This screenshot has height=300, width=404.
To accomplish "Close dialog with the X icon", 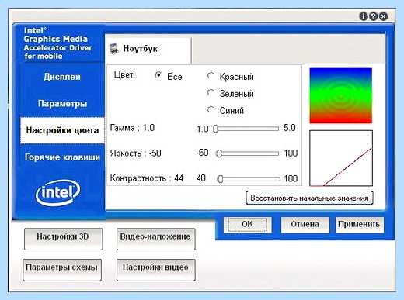I will (x=383, y=16).
